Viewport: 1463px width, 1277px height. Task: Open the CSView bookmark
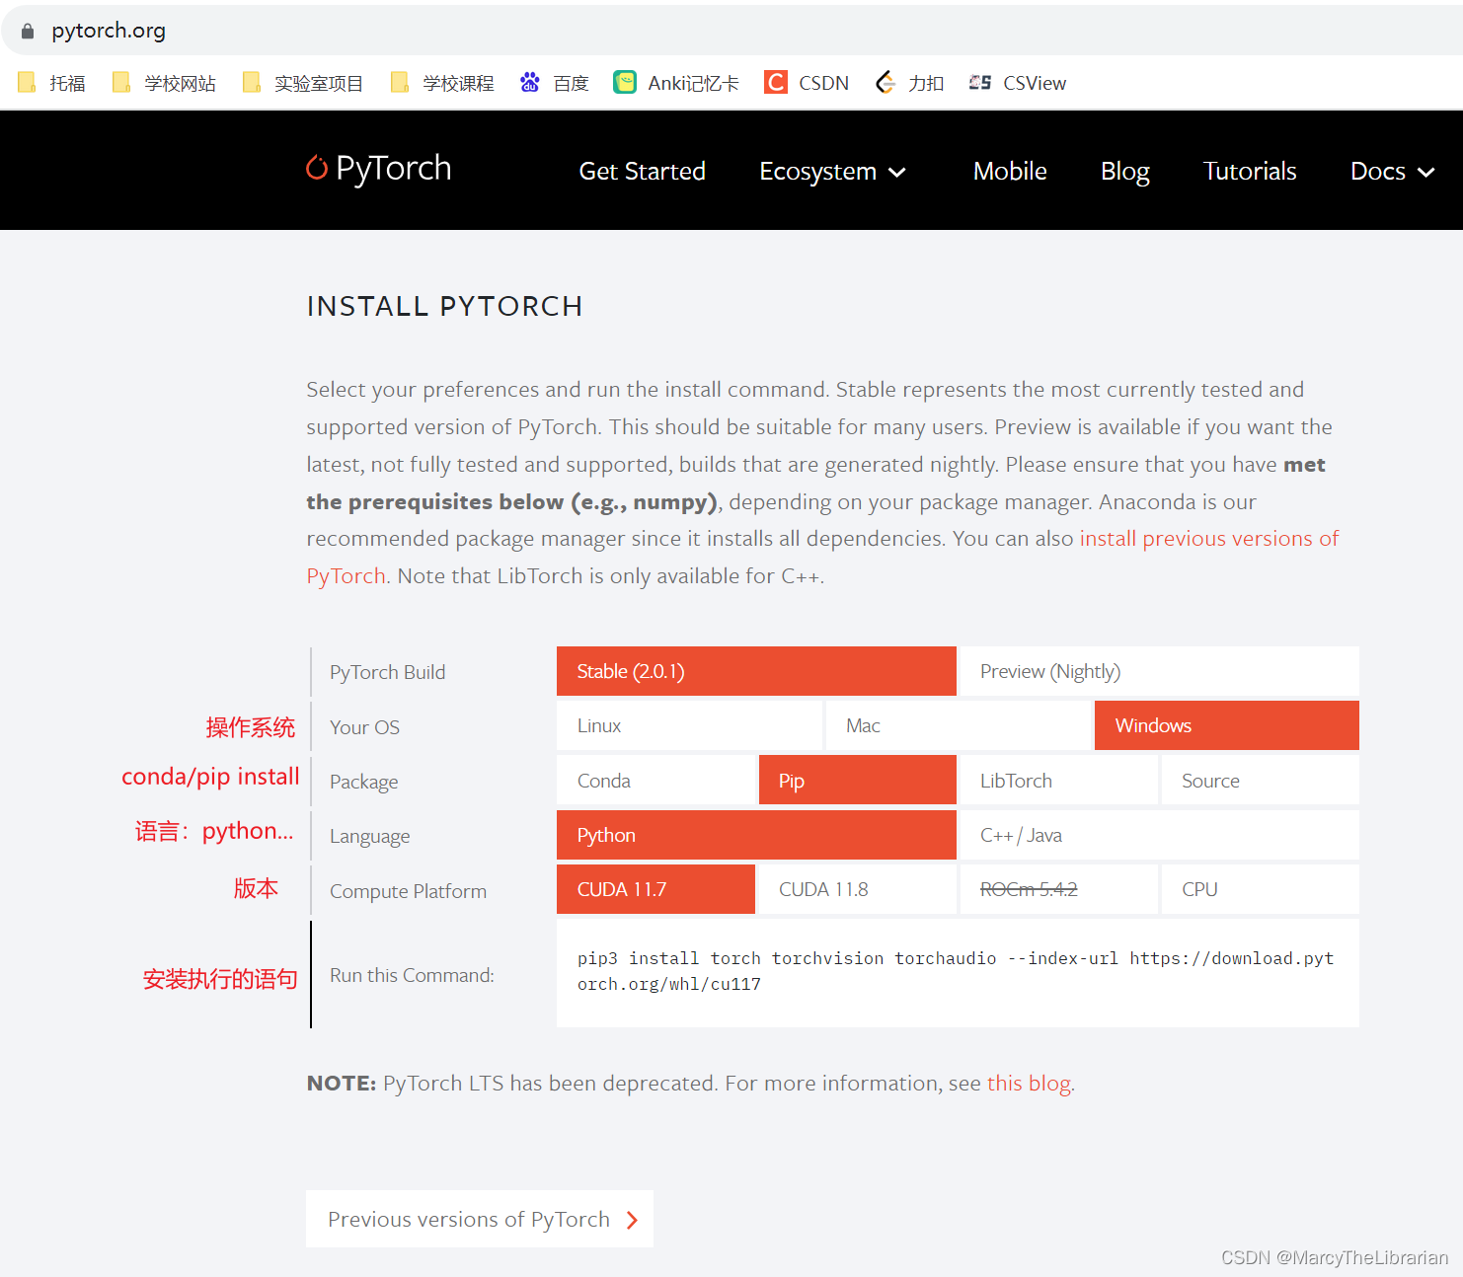(1017, 83)
